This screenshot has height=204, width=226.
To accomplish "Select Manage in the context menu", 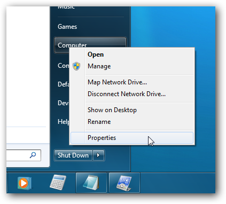I will pos(99,66).
